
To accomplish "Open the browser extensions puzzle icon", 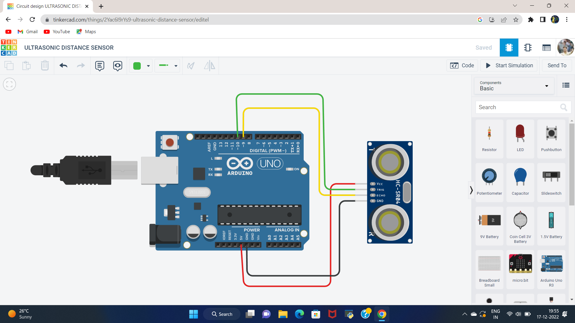I will pos(531,19).
